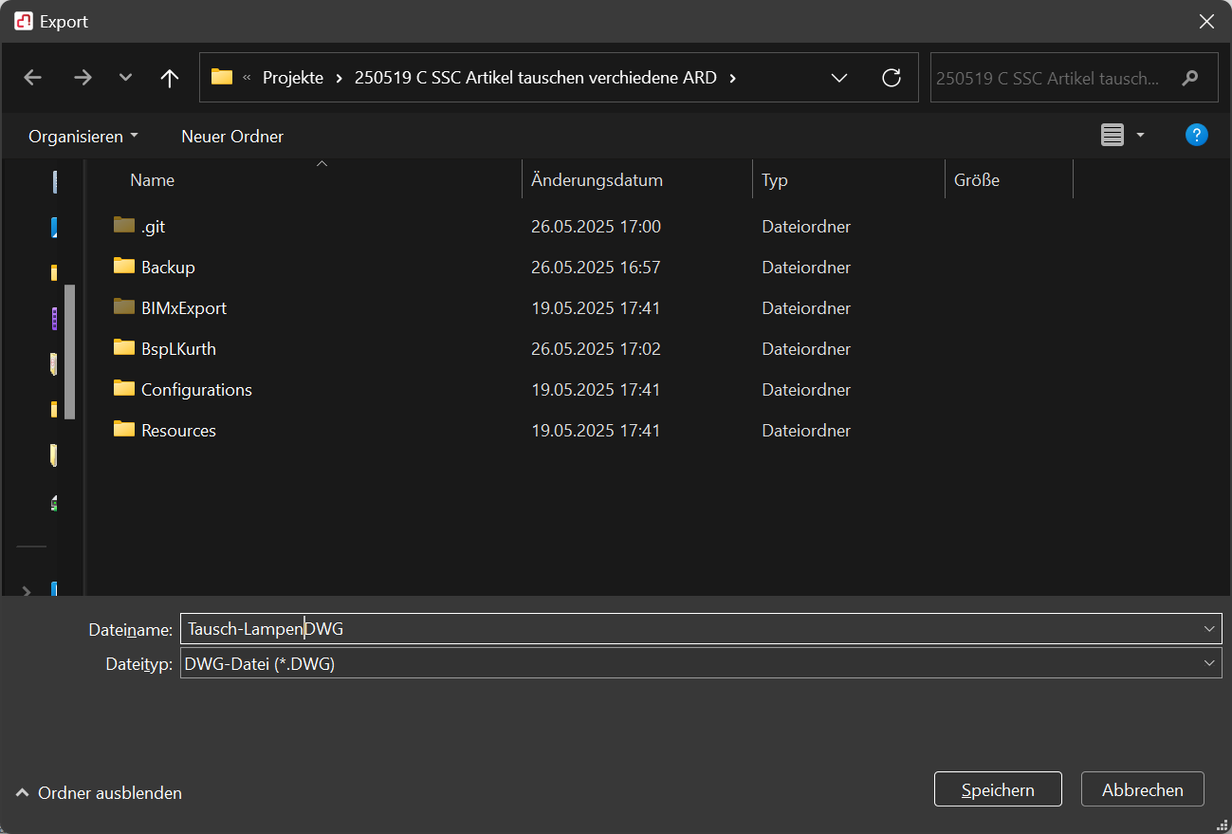The height and width of the screenshot is (834, 1232).
Task: Navigate up one folder level
Action: tap(170, 78)
